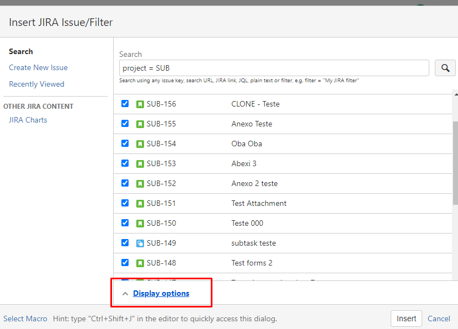The image size is (458, 329).
Task: Expand the Display options chevron
Action: coord(125,294)
